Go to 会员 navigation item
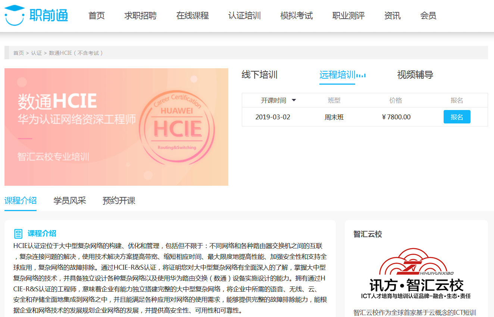This screenshot has height=317, width=494. (x=428, y=16)
